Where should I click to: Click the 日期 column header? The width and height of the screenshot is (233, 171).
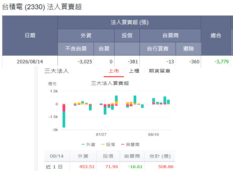point(30,35)
